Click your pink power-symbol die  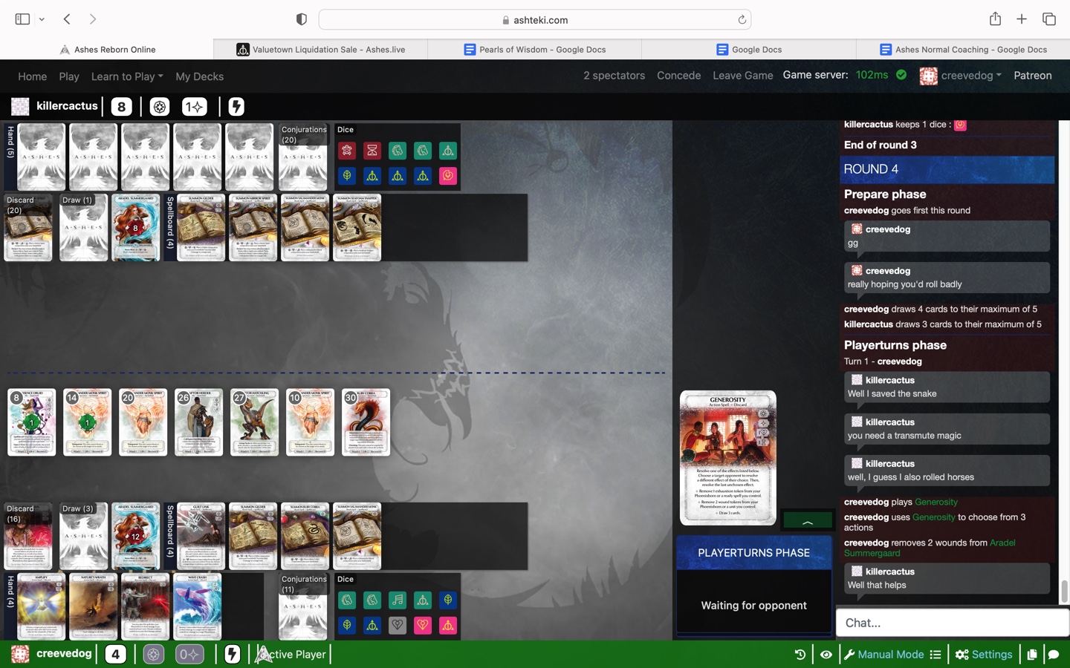pyautogui.click(x=448, y=625)
